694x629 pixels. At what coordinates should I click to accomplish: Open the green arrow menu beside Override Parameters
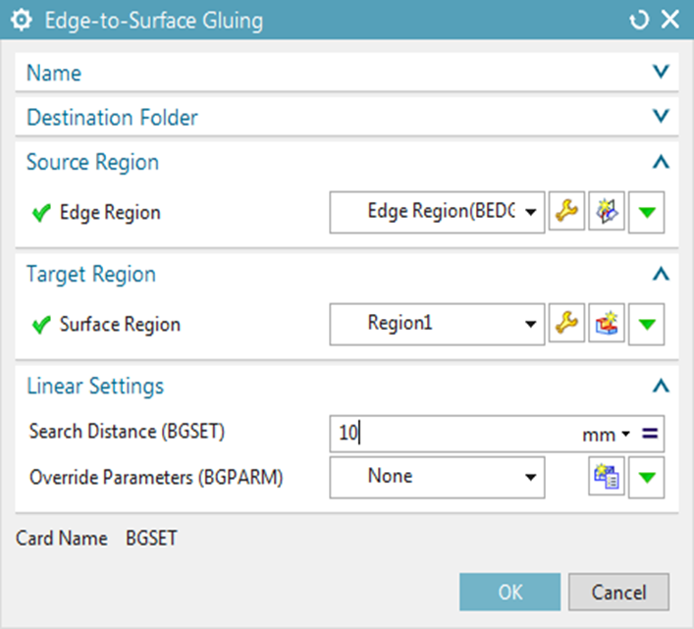point(647,477)
